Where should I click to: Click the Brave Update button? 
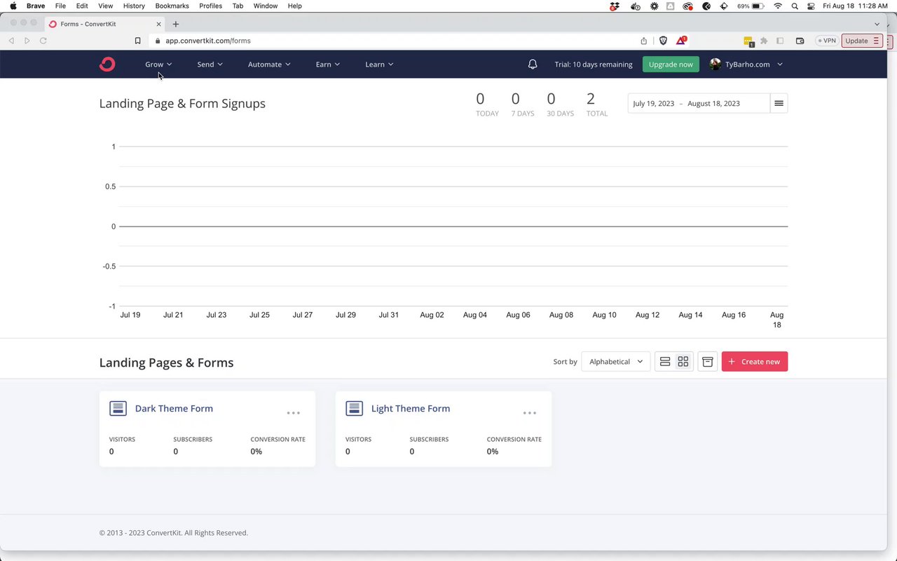861,41
